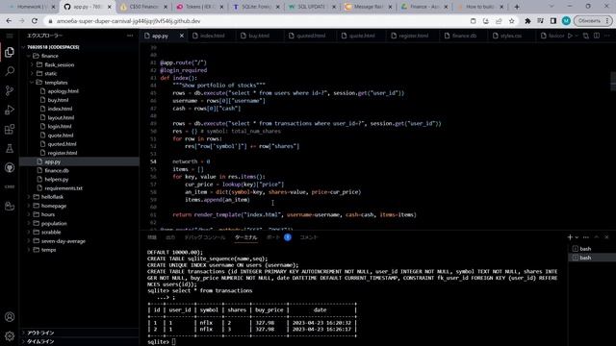The width and height of the screenshot is (616, 346).
Task: Split the editor to the right
Action: [x=597, y=36]
